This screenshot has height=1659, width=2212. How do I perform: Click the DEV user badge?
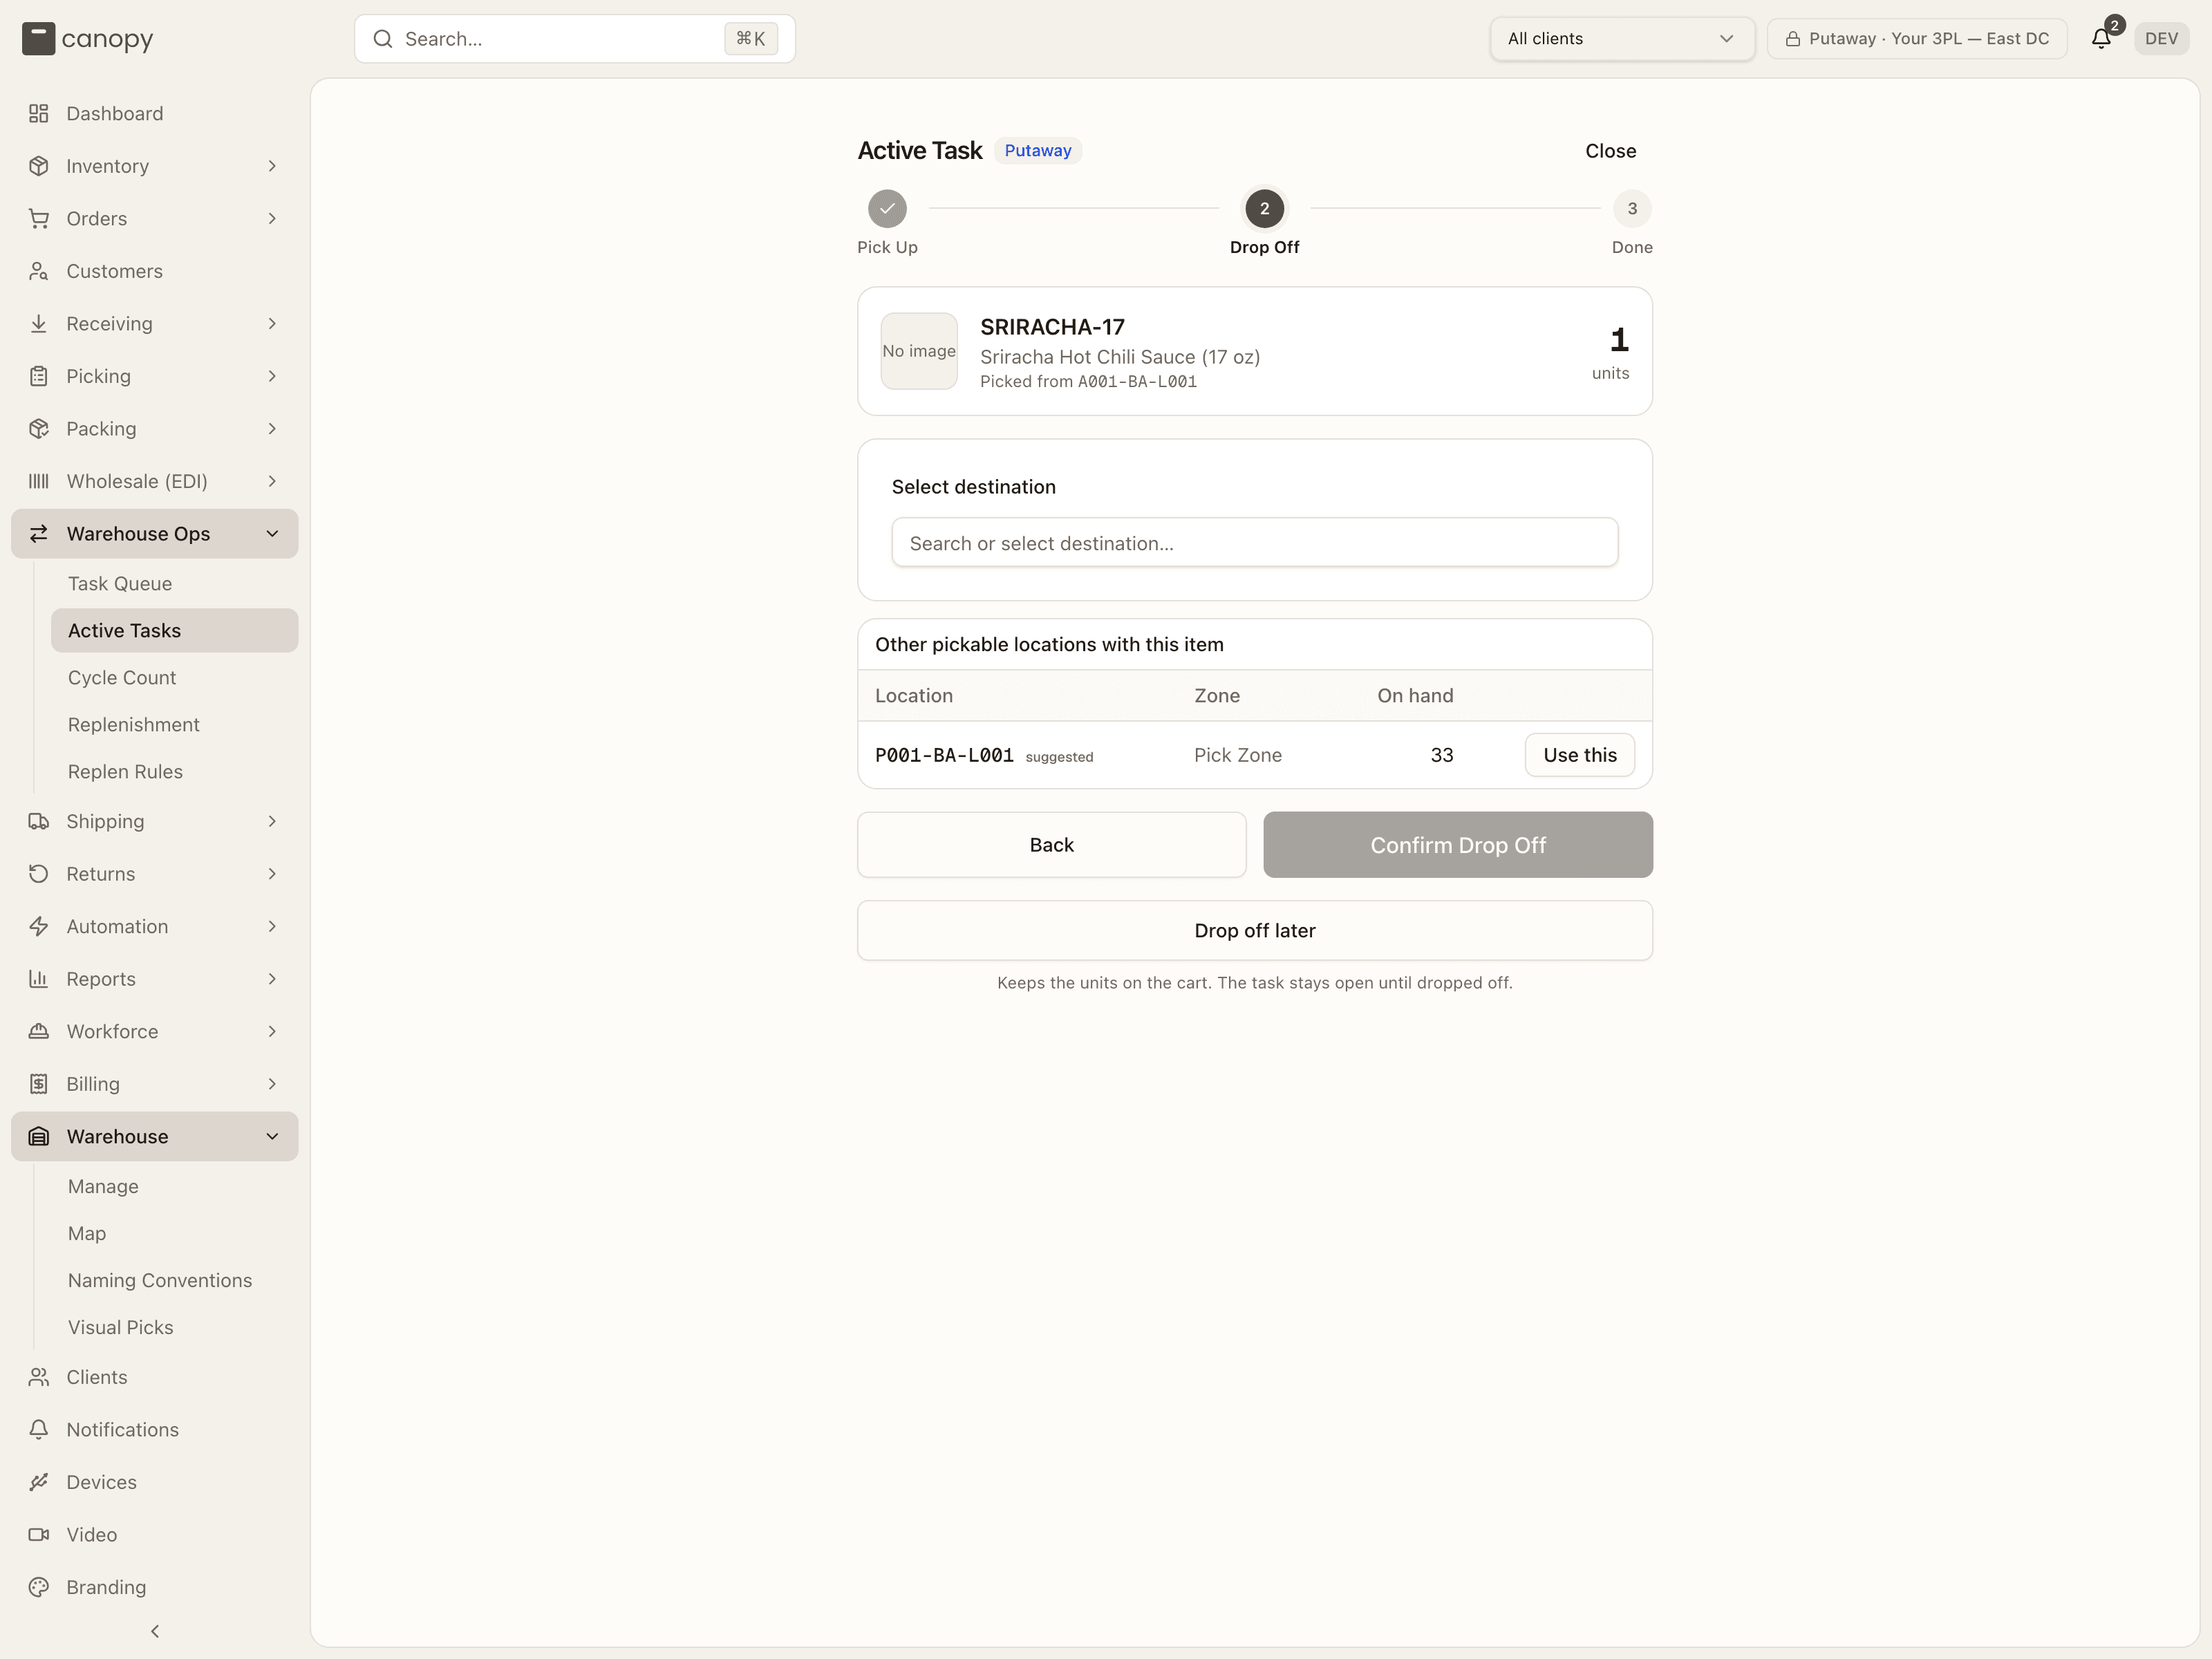[x=2161, y=39]
